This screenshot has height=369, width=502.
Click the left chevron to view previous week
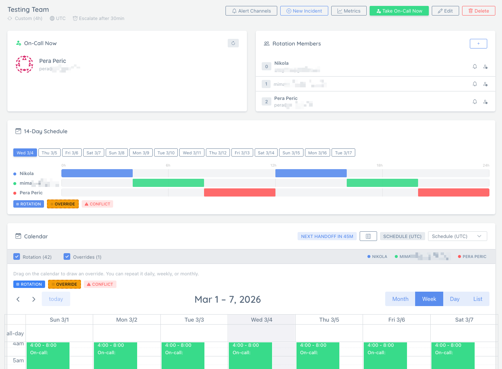[18, 299]
